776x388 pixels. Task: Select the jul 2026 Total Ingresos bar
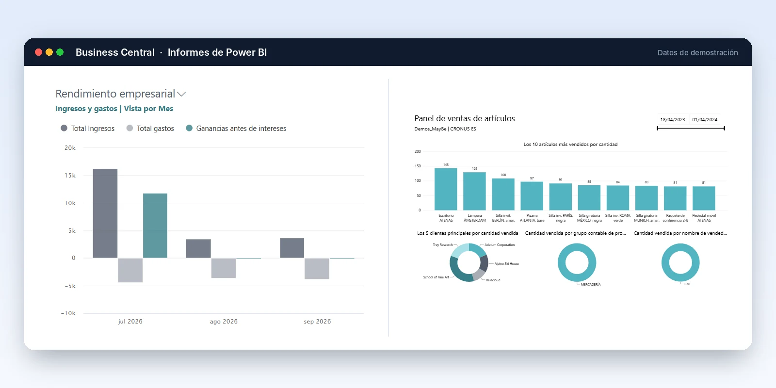(x=105, y=213)
